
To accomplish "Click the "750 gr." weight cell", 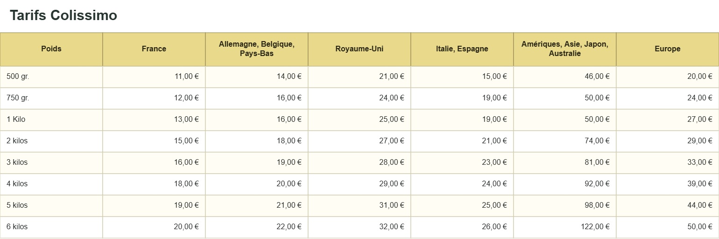I will click(x=51, y=98).
